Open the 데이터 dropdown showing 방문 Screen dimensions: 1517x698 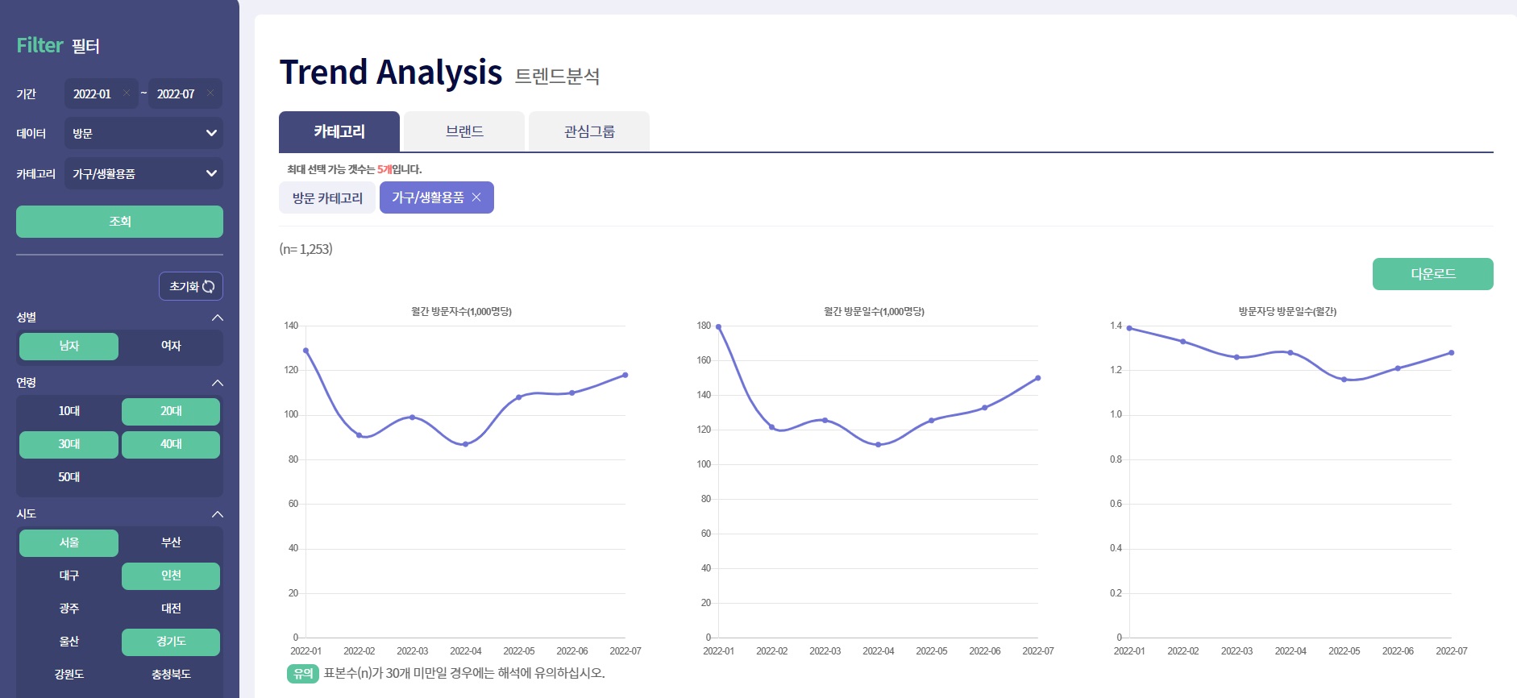point(143,133)
